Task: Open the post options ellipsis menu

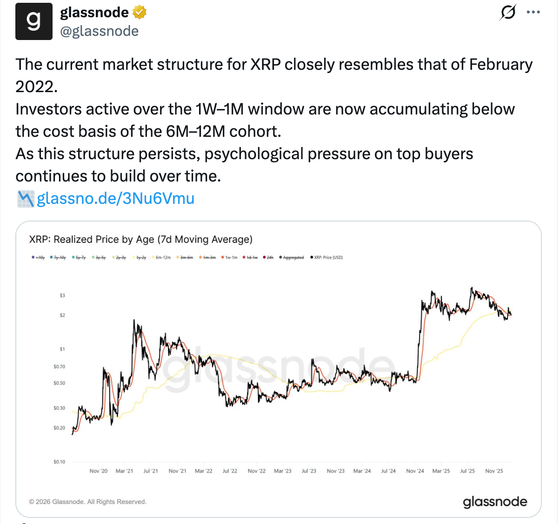Action: click(x=533, y=12)
